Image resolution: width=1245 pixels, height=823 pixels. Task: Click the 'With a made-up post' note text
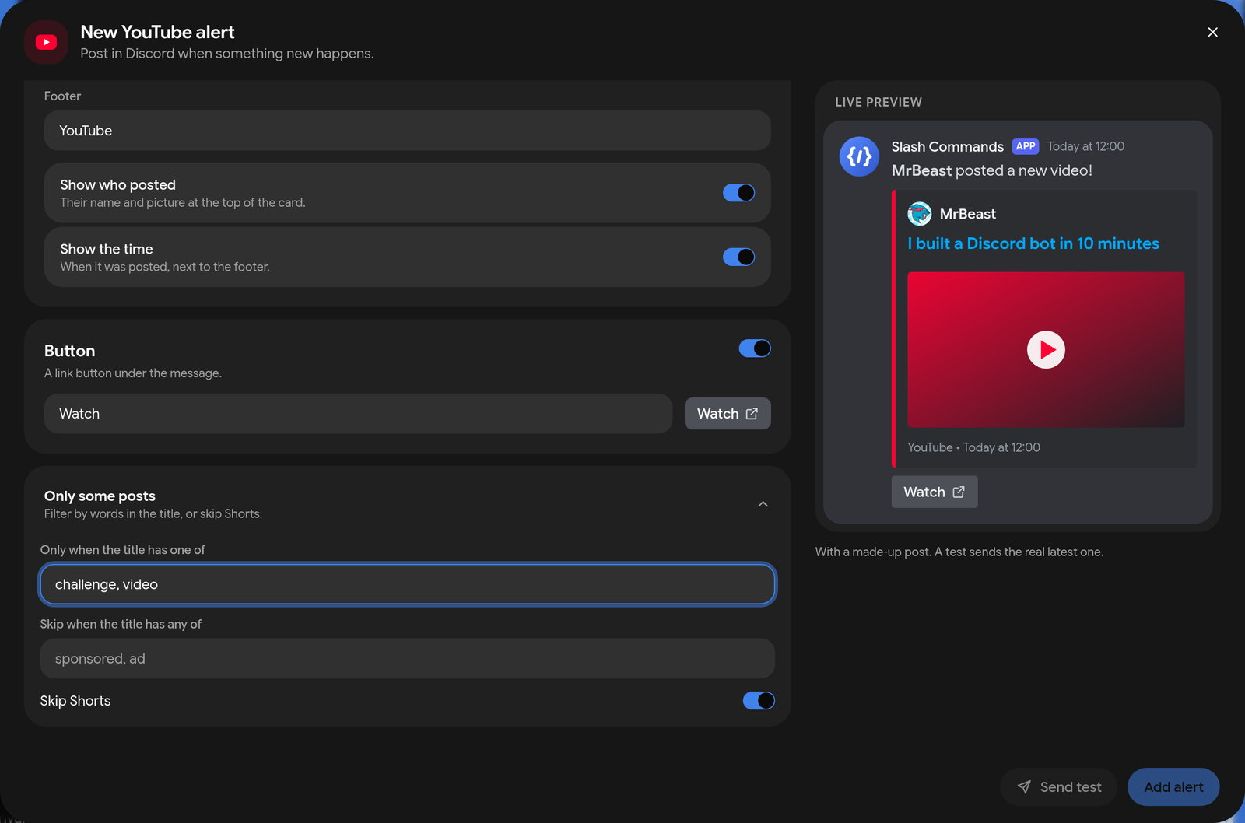pos(959,552)
